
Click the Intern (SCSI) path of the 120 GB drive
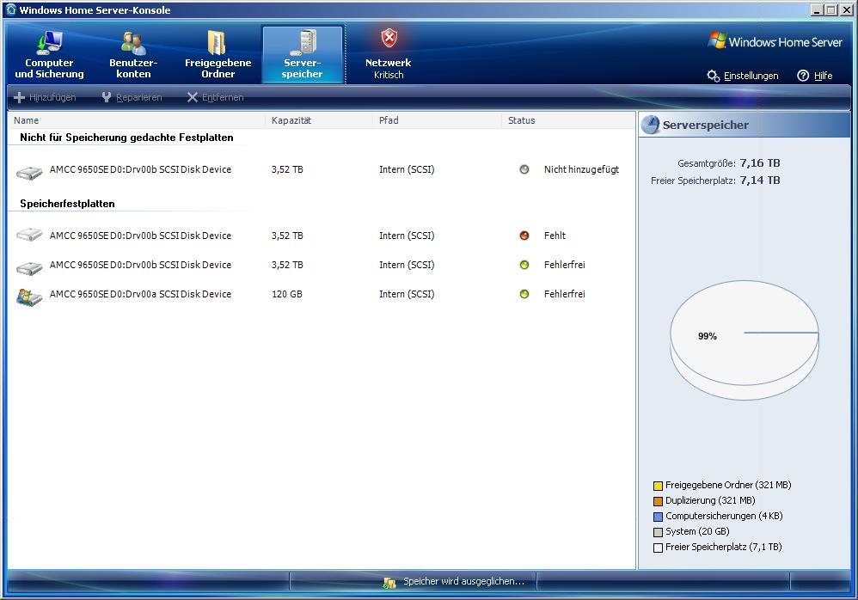click(407, 294)
